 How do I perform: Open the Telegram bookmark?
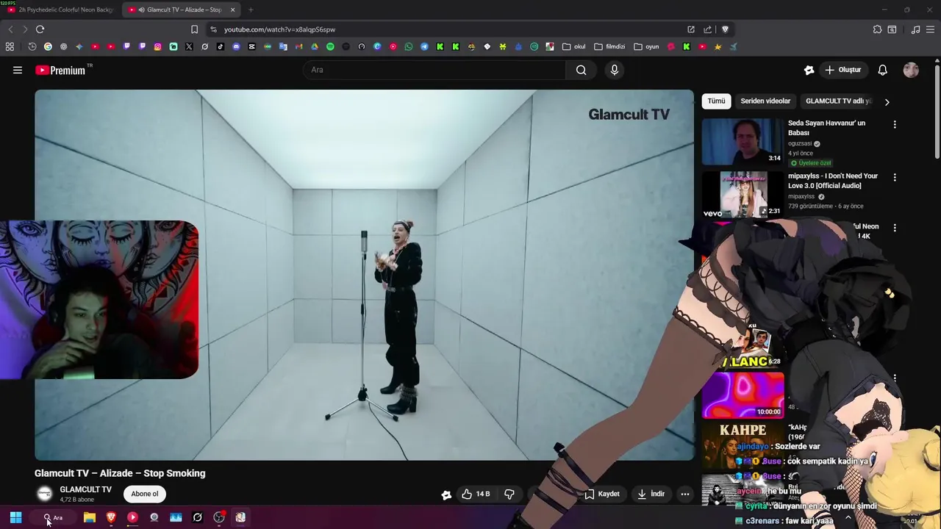click(x=424, y=46)
